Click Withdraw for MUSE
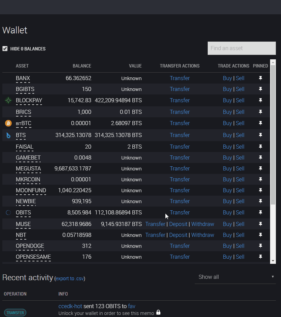The height and width of the screenshot is (317, 281). (203, 224)
